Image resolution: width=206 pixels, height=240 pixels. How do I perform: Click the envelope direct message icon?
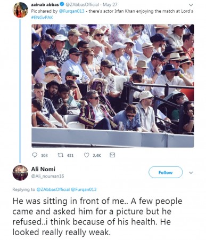[x=112, y=155]
